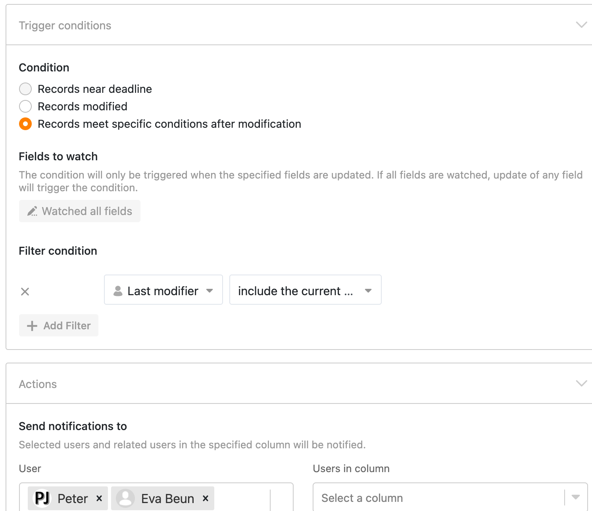Click the pencil icon on Watched all fields
Image resolution: width=592 pixels, height=511 pixels.
click(x=32, y=211)
